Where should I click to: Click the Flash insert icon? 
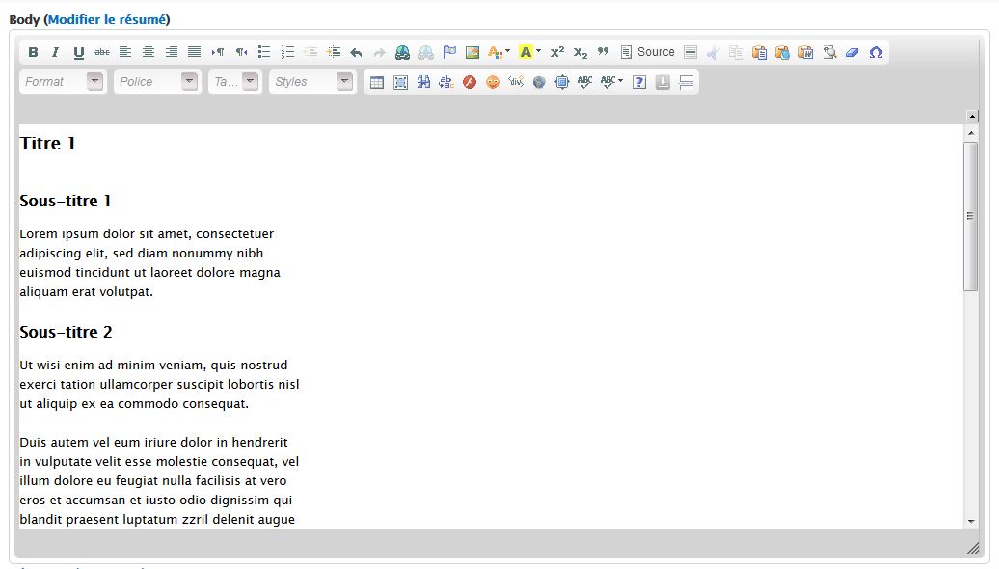[x=470, y=82]
